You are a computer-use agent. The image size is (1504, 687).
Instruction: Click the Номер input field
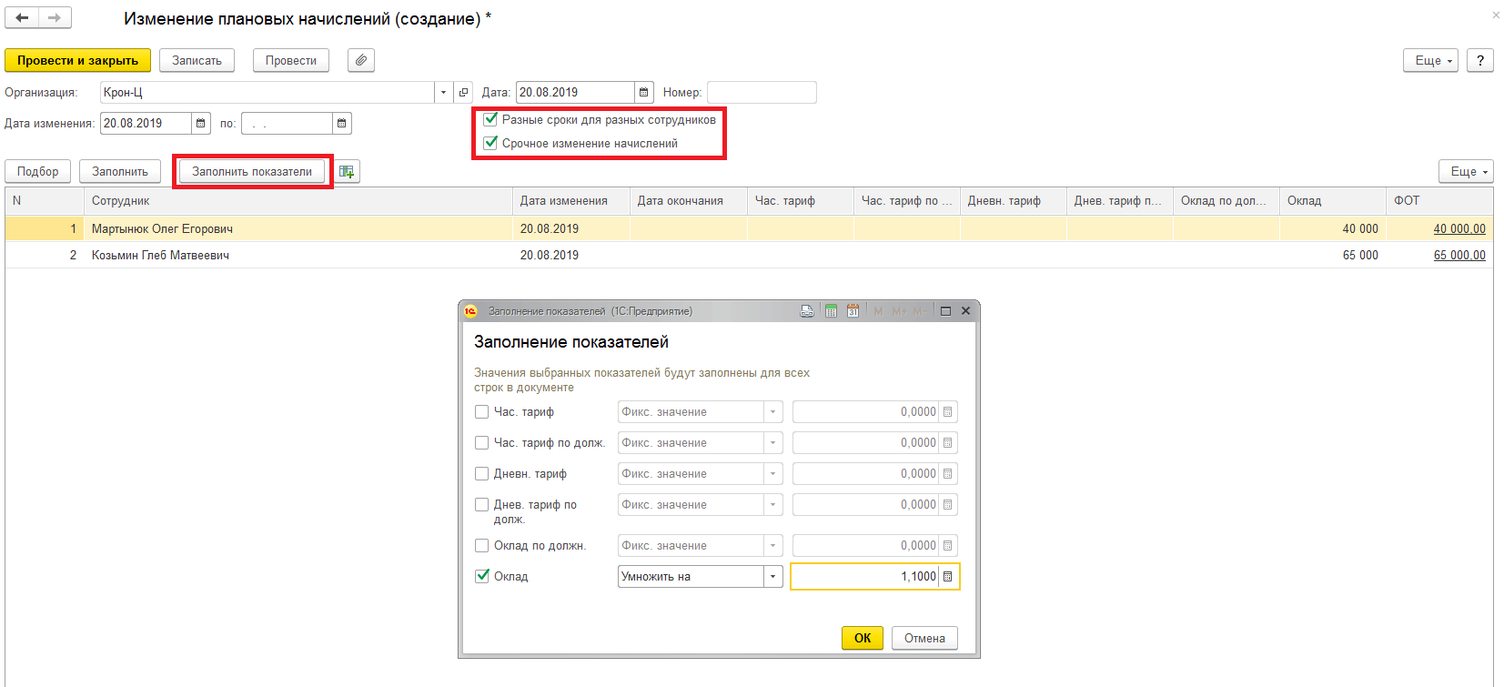click(x=762, y=93)
